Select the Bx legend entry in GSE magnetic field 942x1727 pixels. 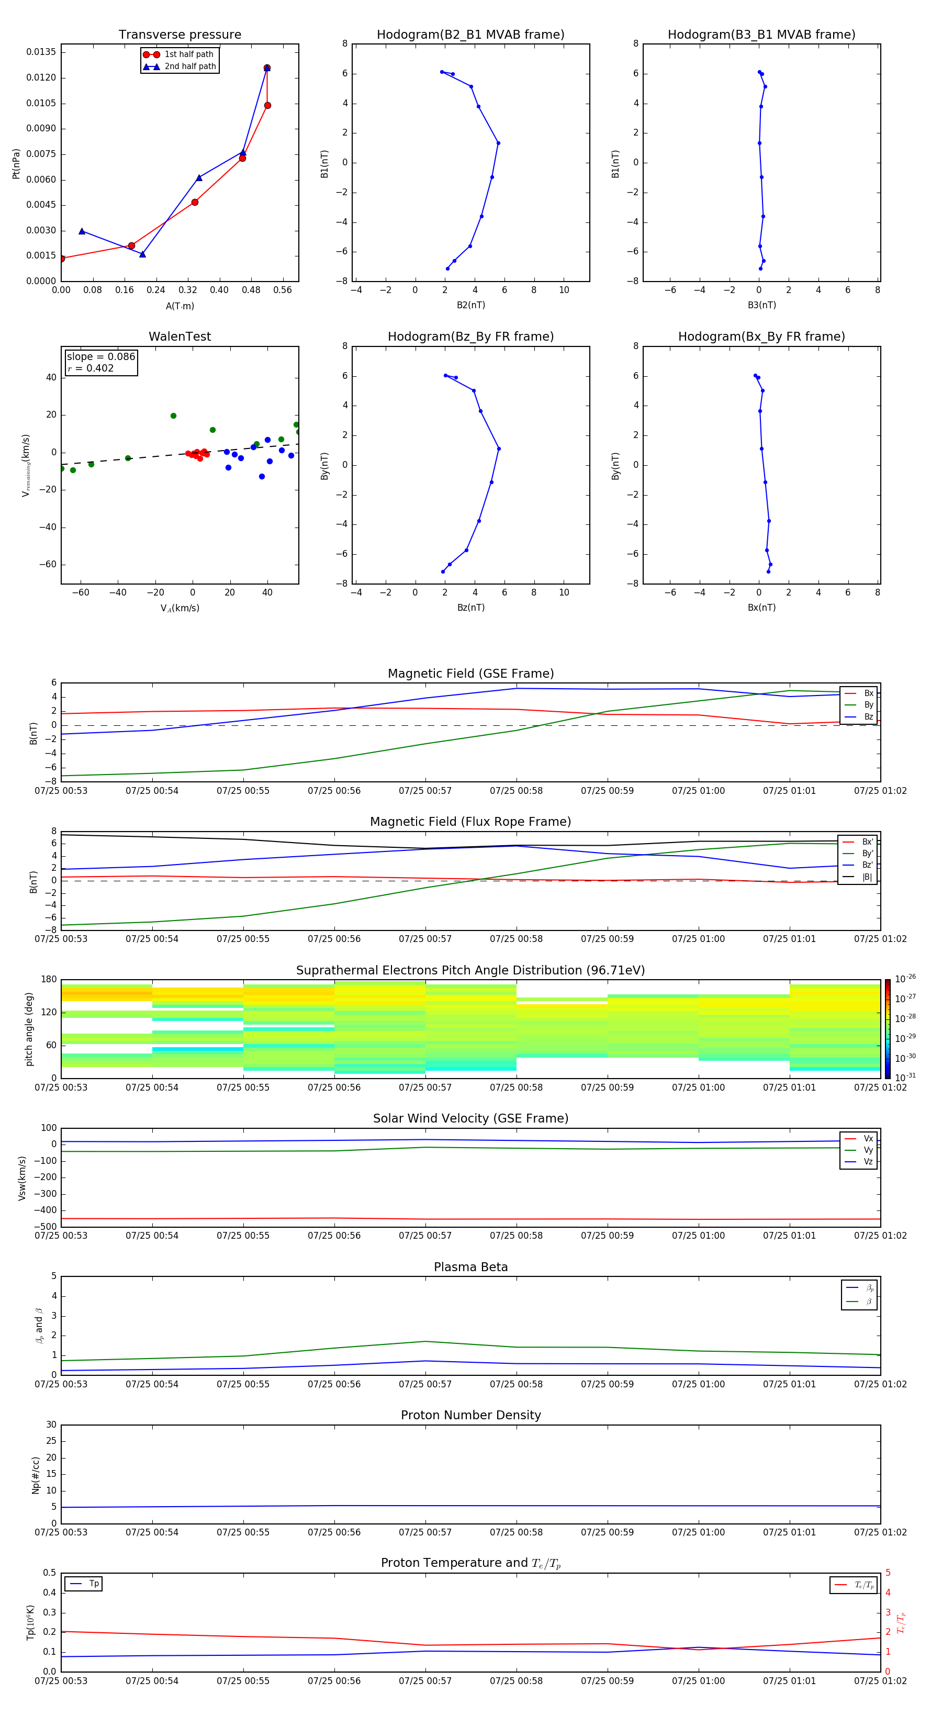point(859,693)
